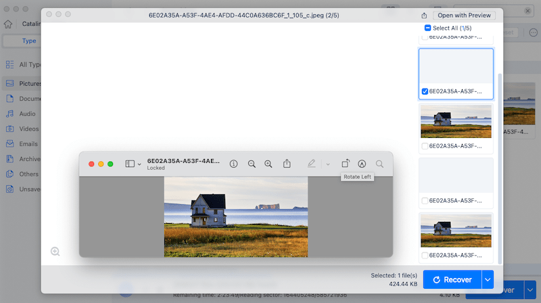Viewport: 541px width, 303px height.
Task: Open background window Recover dropdown arrow
Action: [530, 290]
